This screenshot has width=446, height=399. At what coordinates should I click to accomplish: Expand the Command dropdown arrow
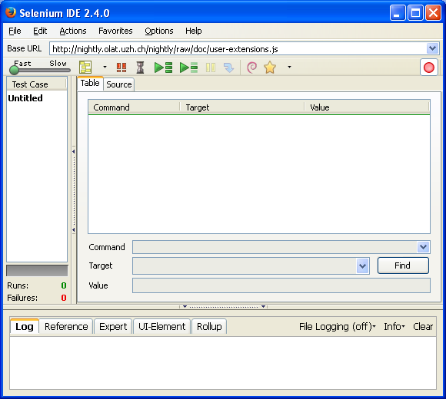click(423, 247)
